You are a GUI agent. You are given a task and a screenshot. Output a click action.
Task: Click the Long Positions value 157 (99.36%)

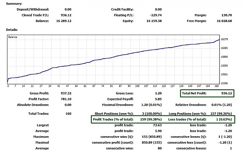pos(221,114)
